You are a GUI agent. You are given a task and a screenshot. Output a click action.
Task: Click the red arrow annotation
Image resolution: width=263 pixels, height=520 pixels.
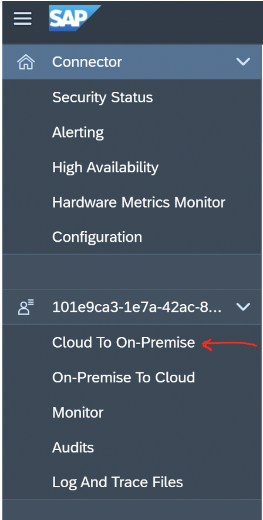(x=229, y=345)
